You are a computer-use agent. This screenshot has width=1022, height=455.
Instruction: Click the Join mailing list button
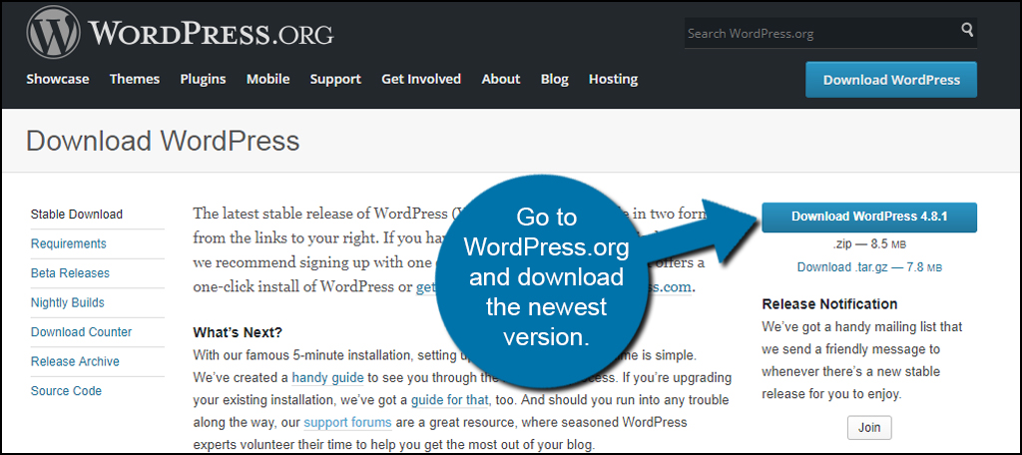click(x=869, y=428)
